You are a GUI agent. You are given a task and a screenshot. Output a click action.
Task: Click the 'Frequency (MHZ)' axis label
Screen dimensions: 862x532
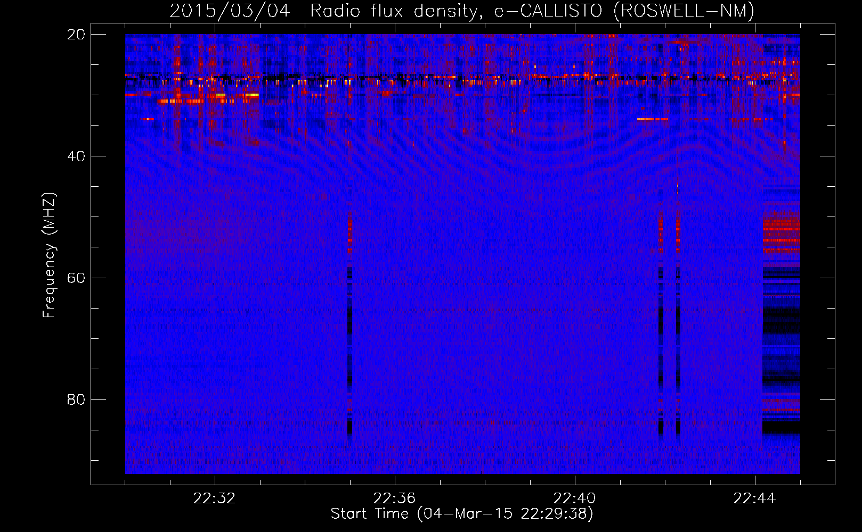click(x=49, y=255)
